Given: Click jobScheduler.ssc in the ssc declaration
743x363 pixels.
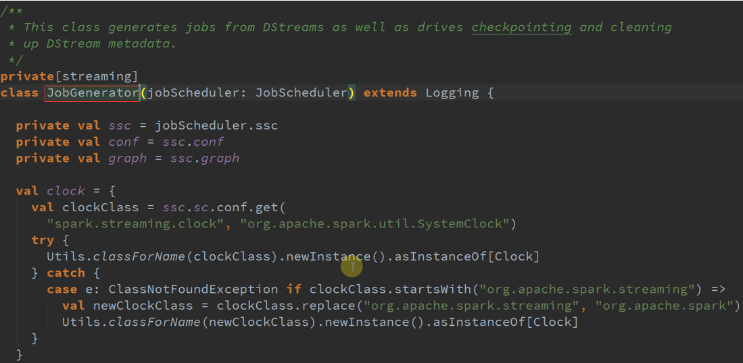Looking at the screenshot, I should tap(216, 125).
